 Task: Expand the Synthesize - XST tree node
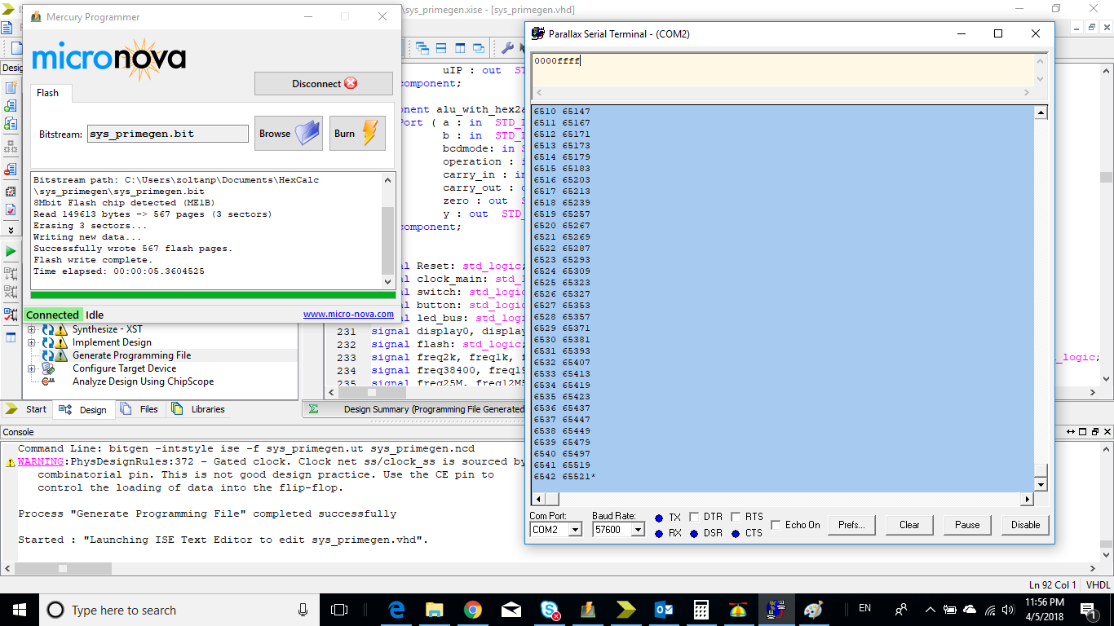[x=32, y=330]
